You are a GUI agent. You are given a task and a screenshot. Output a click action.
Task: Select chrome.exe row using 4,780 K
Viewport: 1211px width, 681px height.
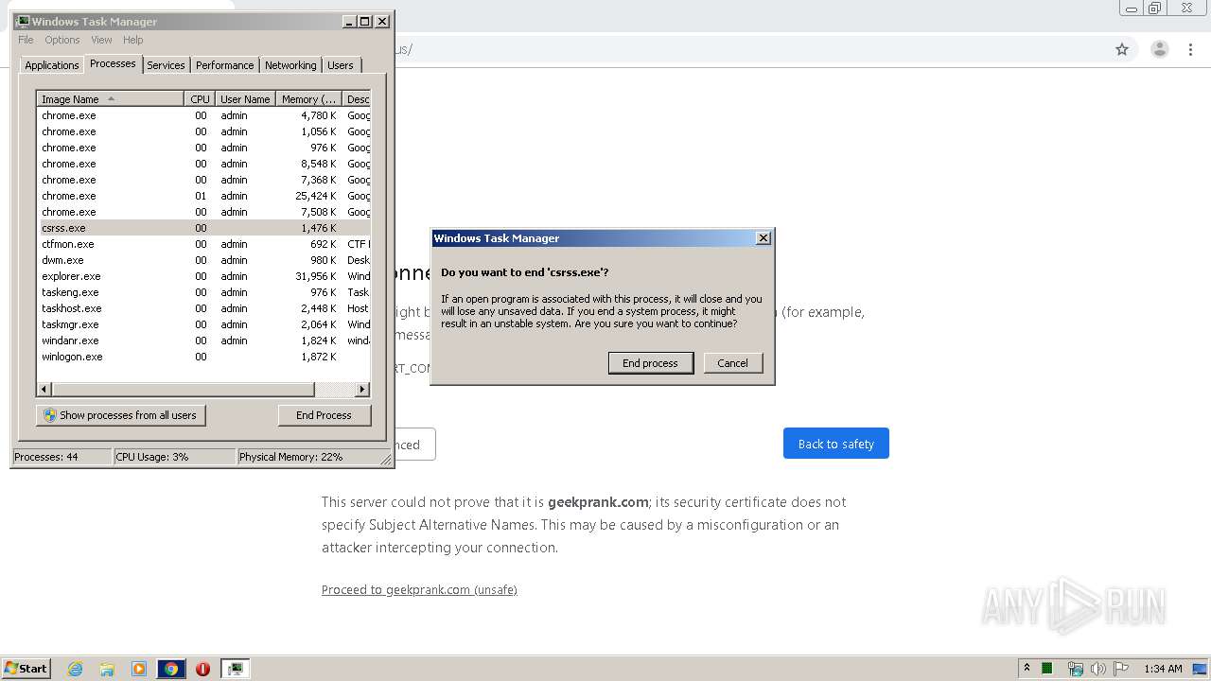pos(203,115)
